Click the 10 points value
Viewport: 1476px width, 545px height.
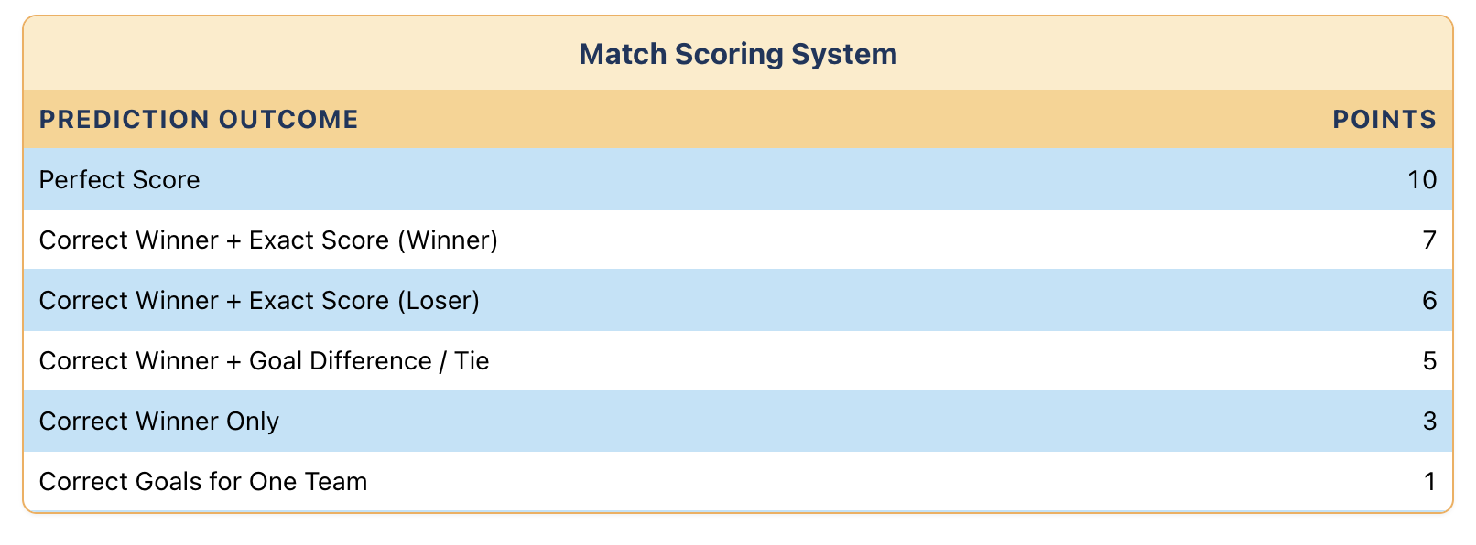pos(1422,179)
